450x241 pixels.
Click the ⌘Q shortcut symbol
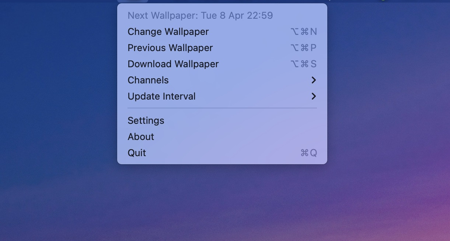point(309,153)
